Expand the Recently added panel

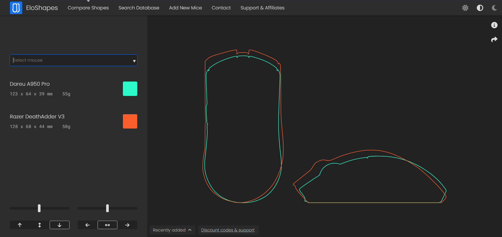tap(172, 230)
